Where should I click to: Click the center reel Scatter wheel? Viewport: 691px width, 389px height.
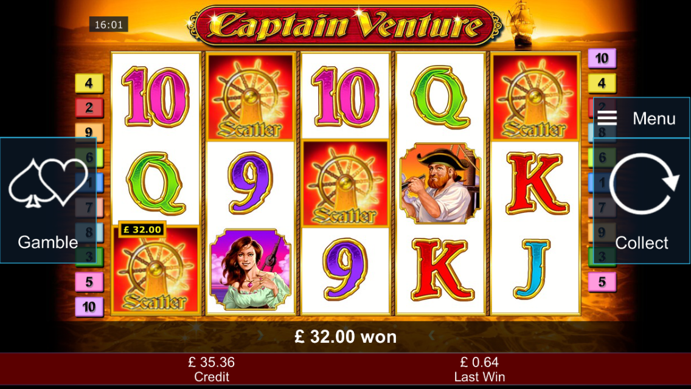(345, 184)
